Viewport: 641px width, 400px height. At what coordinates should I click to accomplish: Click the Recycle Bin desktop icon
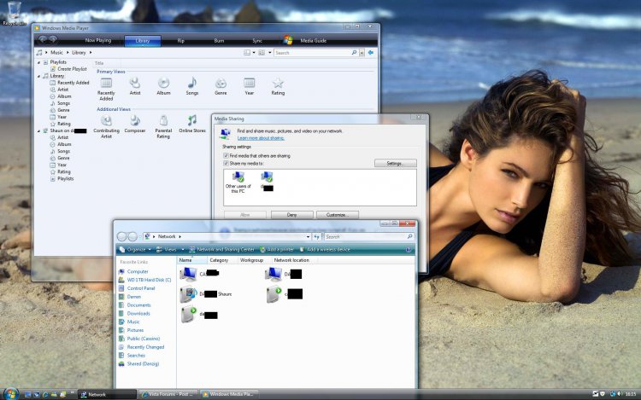tap(14, 10)
